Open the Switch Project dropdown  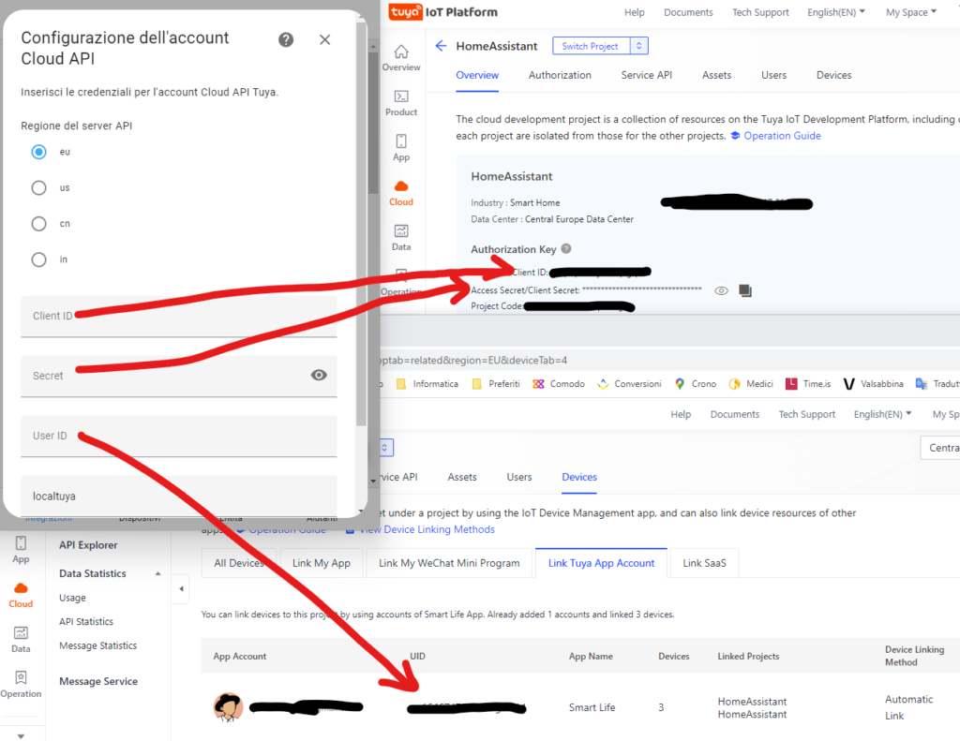click(x=599, y=46)
